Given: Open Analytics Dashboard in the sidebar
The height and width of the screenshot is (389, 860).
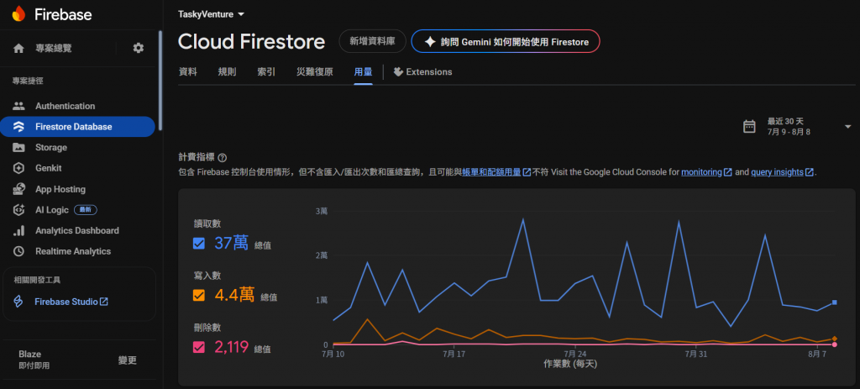Looking at the screenshot, I should (77, 230).
